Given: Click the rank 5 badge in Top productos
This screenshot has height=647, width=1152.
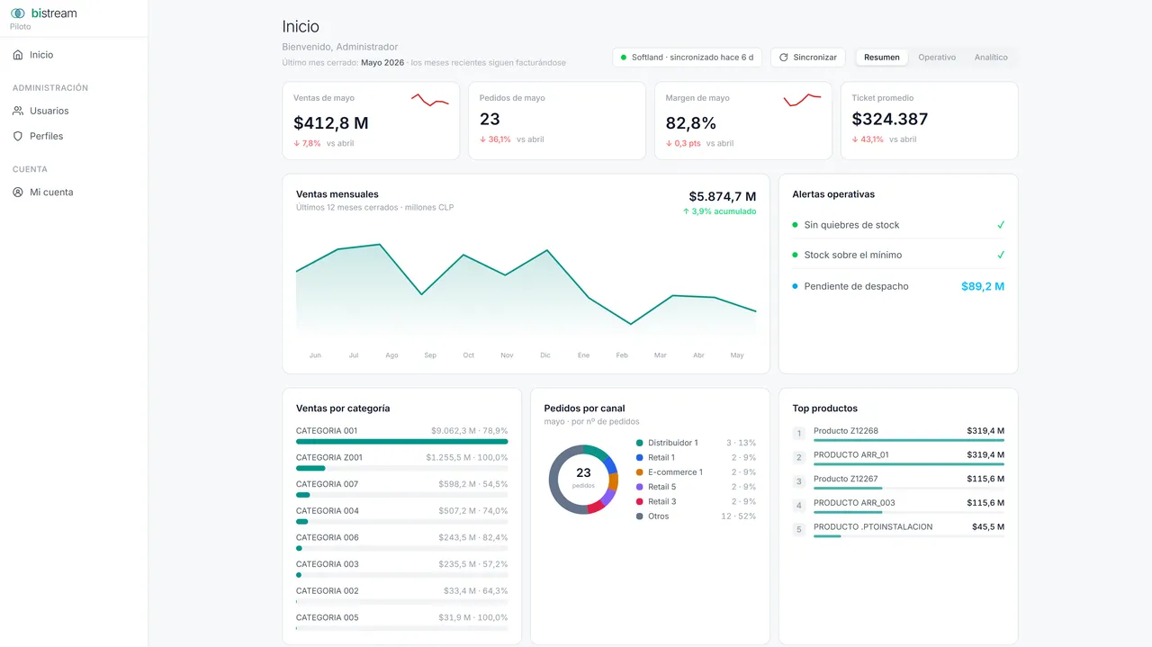Looking at the screenshot, I should 798,530.
